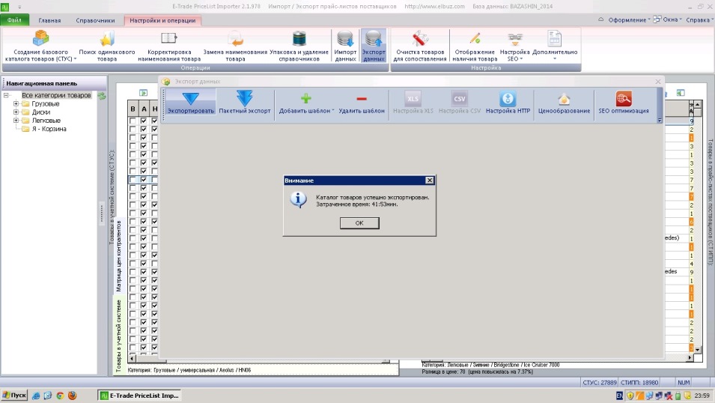Click Корректировка наименования товара icon

(x=168, y=38)
